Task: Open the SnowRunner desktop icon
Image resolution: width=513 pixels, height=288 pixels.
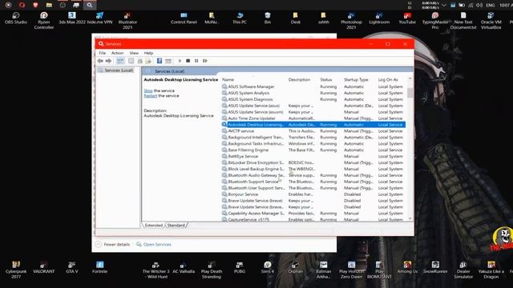Action: click(435, 267)
